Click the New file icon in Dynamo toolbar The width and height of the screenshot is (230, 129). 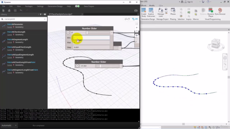point(3,10)
